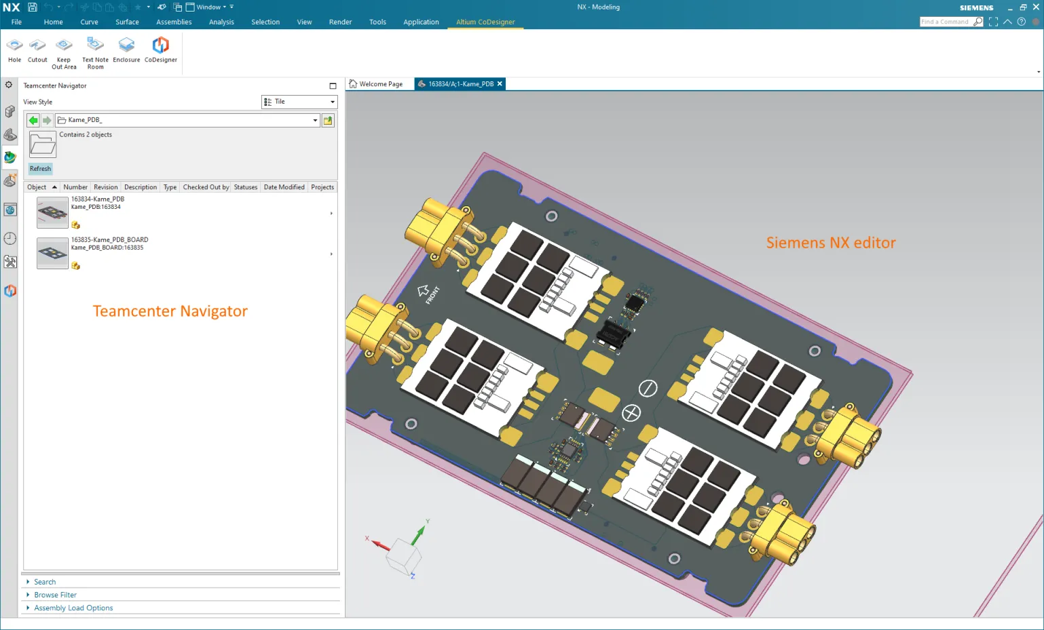Open the Kame_PDB_ folder path dropdown
The width and height of the screenshot is (1044, 630).
pyautogui.click(x=315, y=120)
